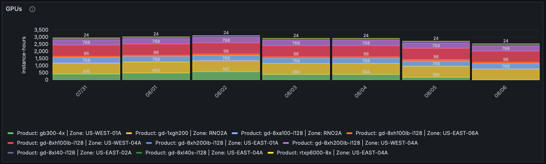Screen dimensions: 546x164
Task: Open color swatch for gd-8xl40s-i128 US-EAST-04A
Action: [139, 153]
